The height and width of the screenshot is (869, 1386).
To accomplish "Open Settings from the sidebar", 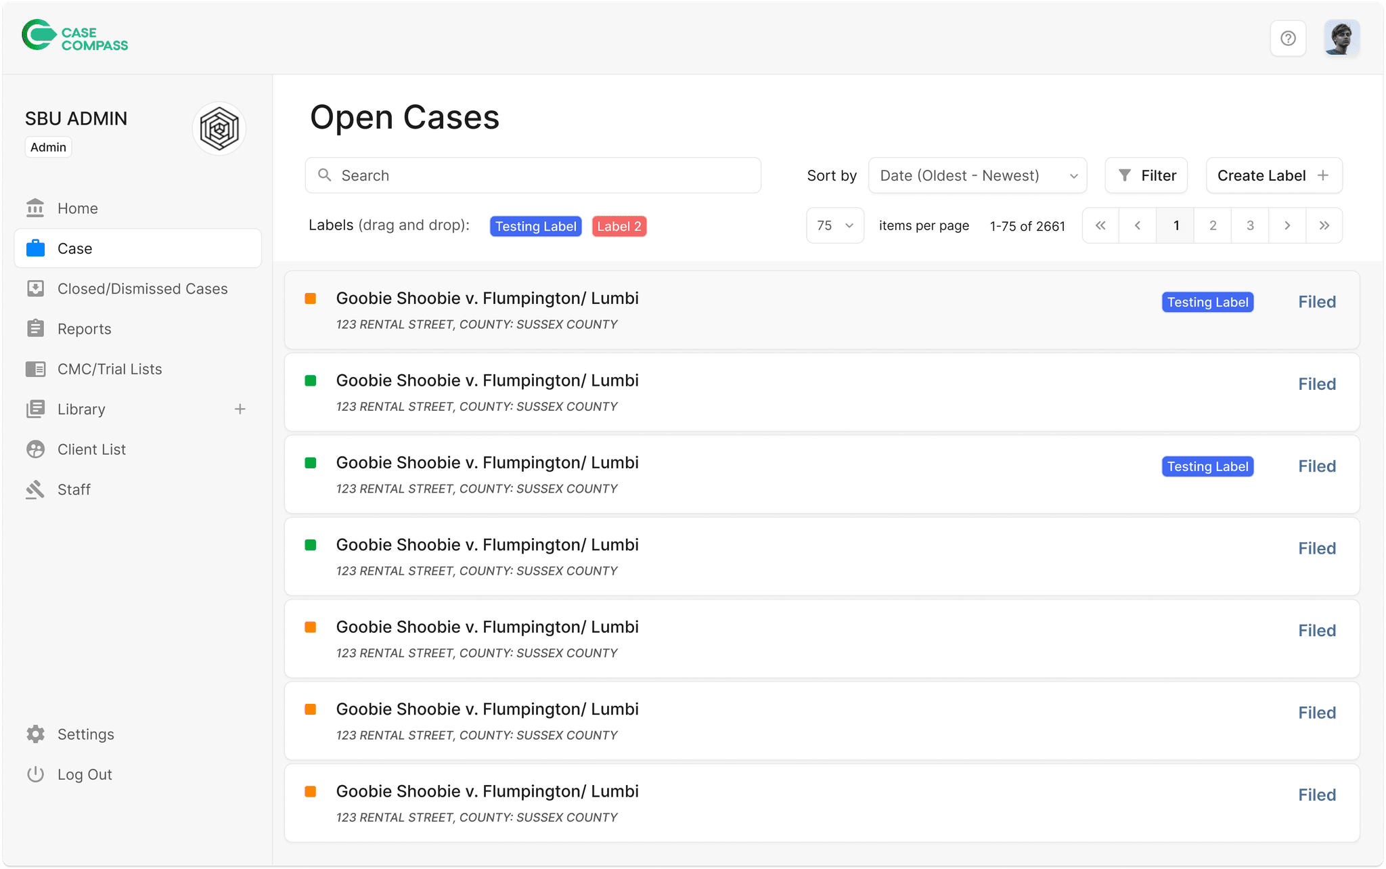I will (85, 734).
